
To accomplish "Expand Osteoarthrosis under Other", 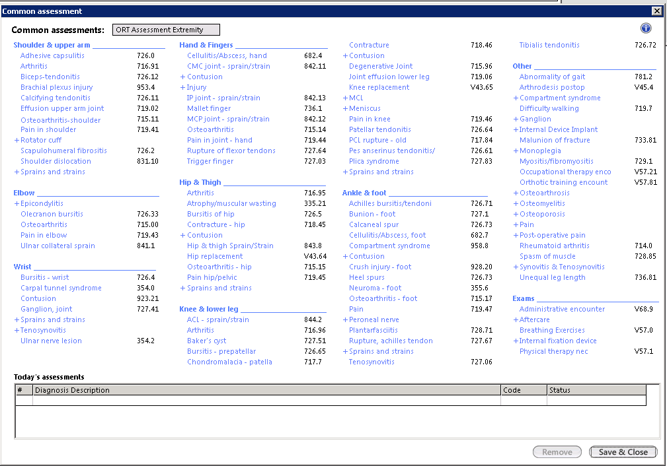I will click(541, 193).
